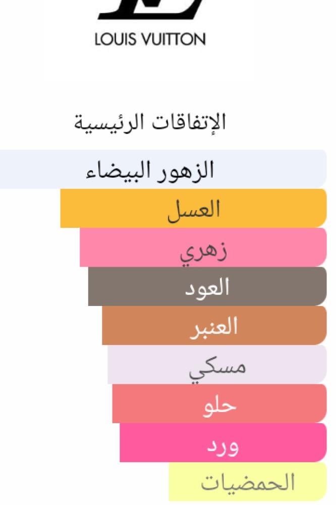Choose the الحمضيات accord bar
336x505 pixels.
tap(247, 482)
